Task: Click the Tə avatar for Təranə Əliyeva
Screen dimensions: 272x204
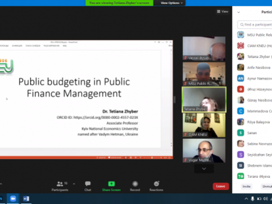Action: [x=241, y=176]
